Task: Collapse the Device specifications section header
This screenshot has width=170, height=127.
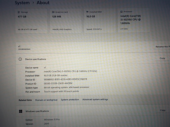Action: (x=93, y=59)
